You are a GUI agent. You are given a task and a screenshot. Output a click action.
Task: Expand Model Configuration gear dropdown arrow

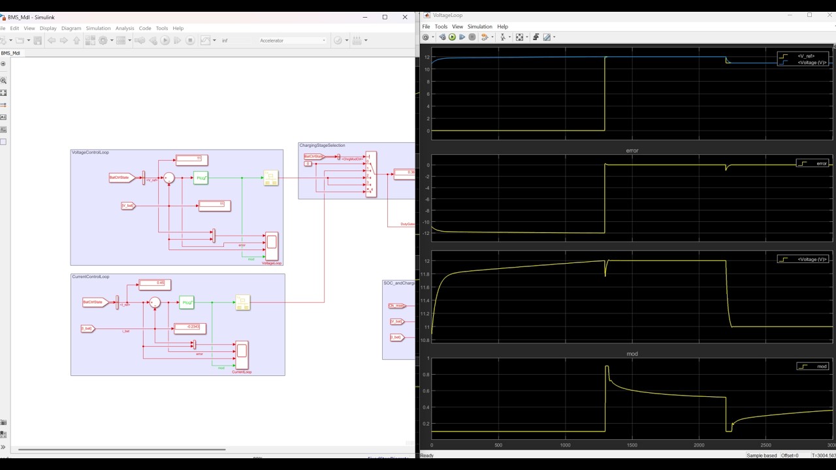(112, 40)
